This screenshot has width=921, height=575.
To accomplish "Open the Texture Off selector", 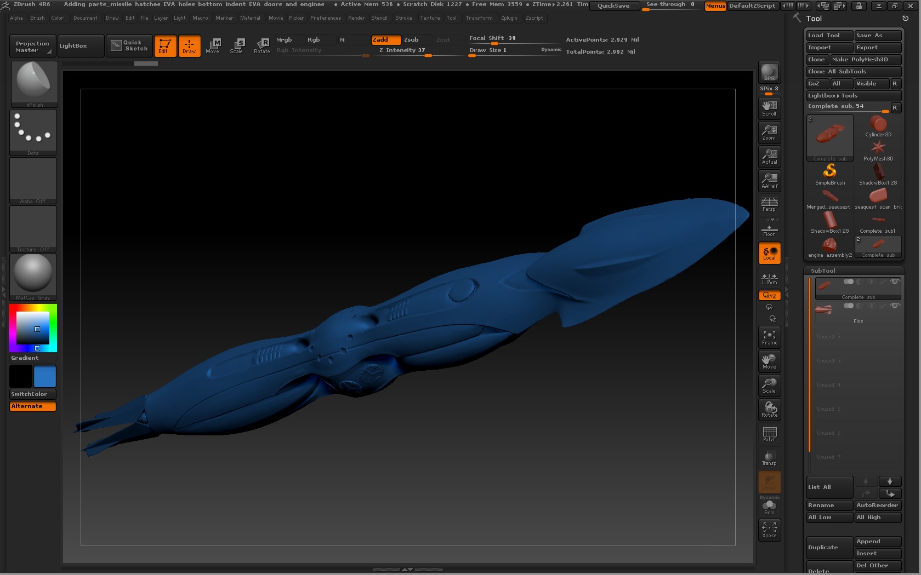I will tap(33, 228).
